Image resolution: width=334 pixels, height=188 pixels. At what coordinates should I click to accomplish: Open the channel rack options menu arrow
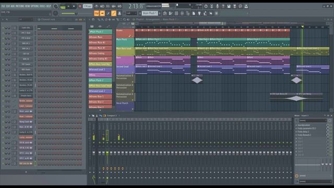pos(3,19)
